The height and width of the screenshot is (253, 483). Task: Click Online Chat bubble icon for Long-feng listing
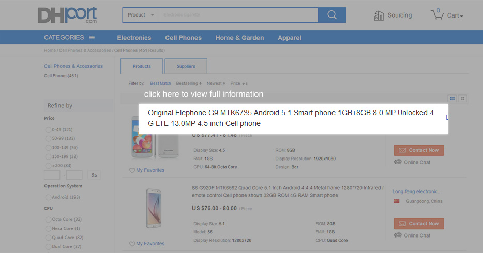(x=398, y=235)
